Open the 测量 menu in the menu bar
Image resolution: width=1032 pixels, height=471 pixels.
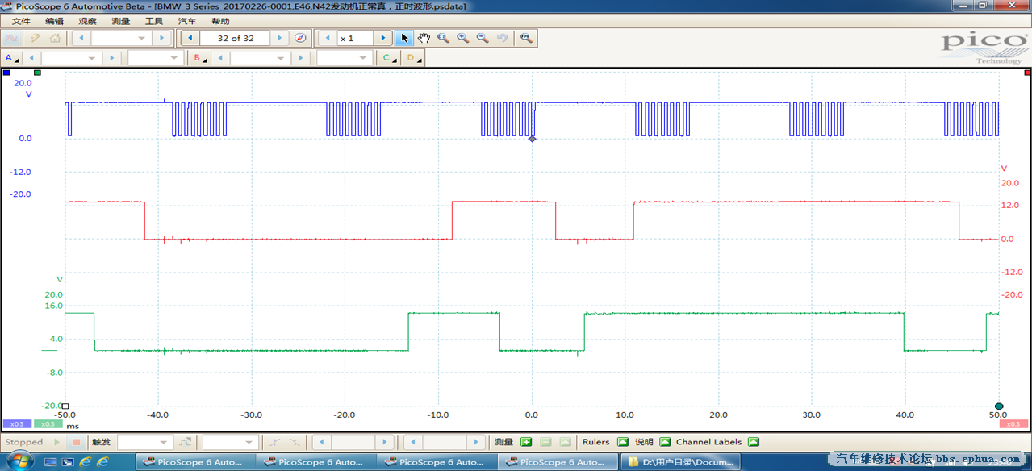pos(120,21)
